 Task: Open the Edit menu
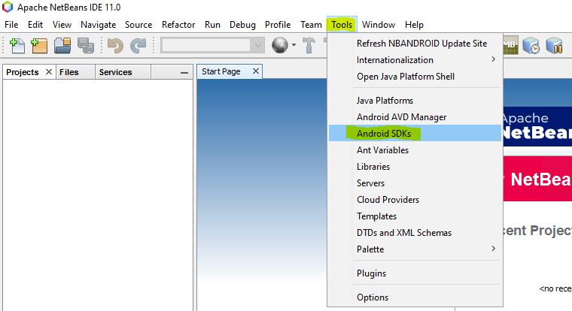tap(35, 25)
